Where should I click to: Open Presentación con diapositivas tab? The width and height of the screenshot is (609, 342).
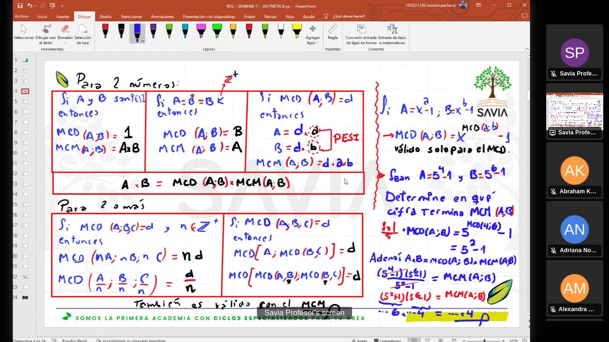pos(209,16)
